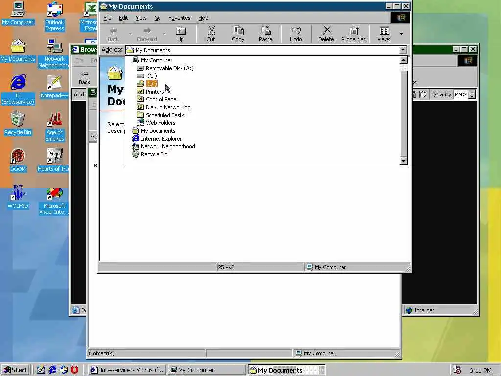Select DOOM desktop shortcut

(x=18, y=160)
